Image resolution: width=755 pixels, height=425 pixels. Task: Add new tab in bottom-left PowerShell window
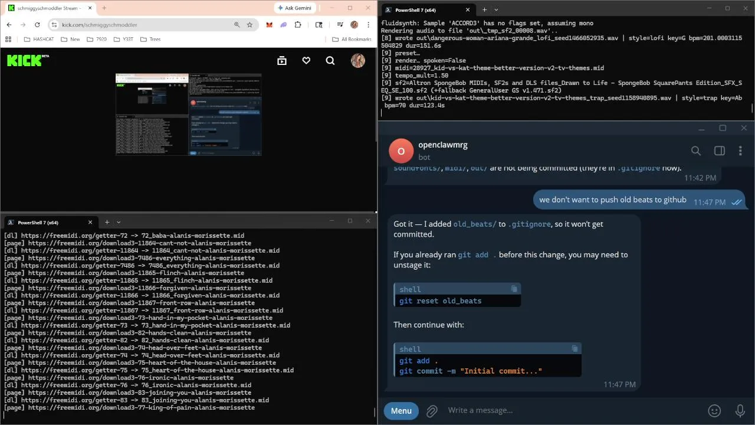107,222
